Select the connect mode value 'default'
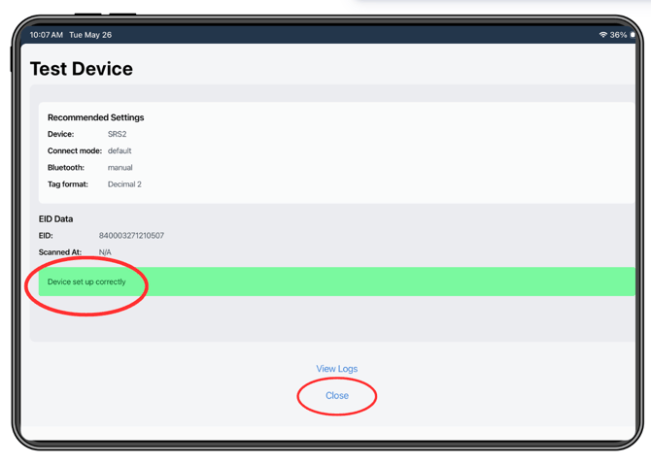This screenshot has height=463, width=651. pyautogui.click(x=120, y=150)
